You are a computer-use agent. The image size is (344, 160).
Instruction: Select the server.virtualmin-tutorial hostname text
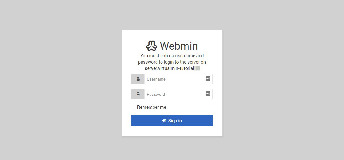coord(169,68)
